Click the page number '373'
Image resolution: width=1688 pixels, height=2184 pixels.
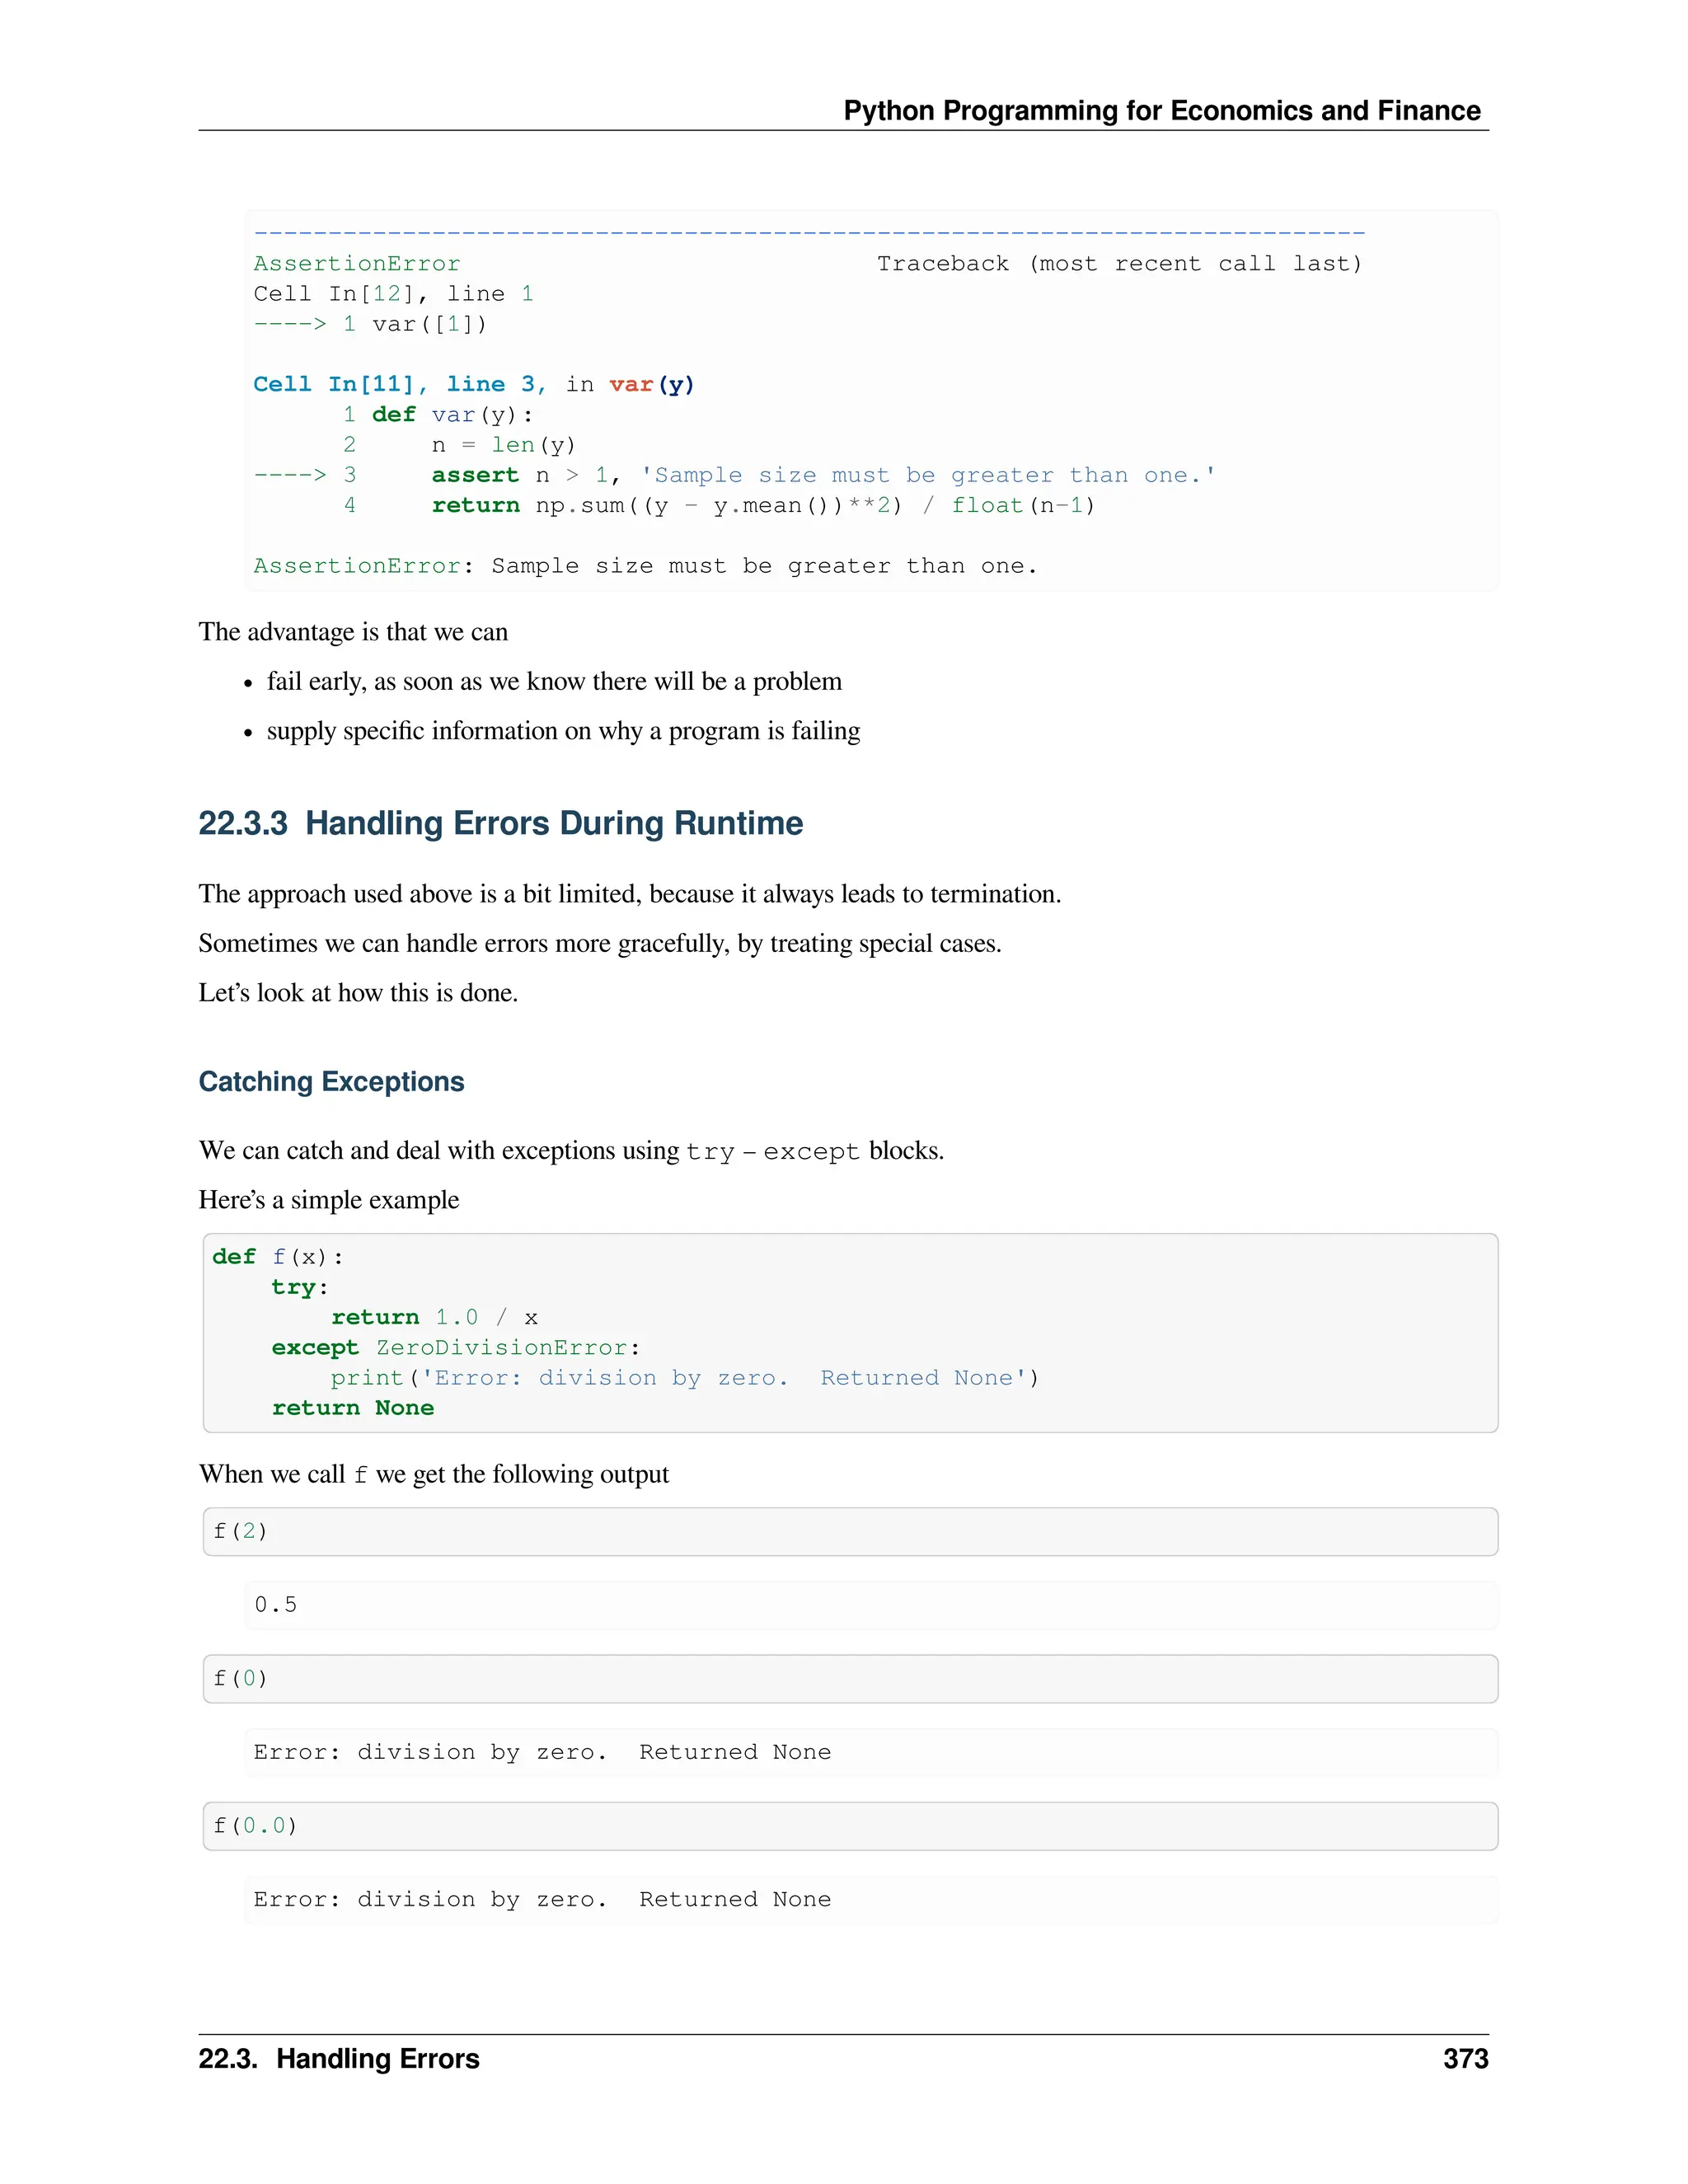(x=1466, y=2059)
